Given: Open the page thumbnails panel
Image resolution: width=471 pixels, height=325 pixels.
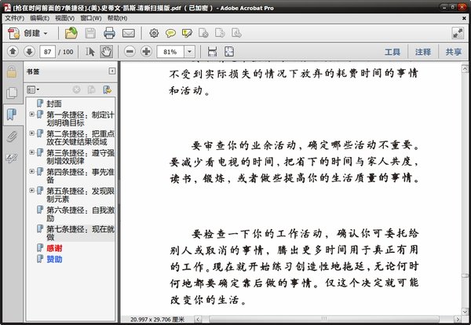Looking at the screenshot, I should point(12,93).
